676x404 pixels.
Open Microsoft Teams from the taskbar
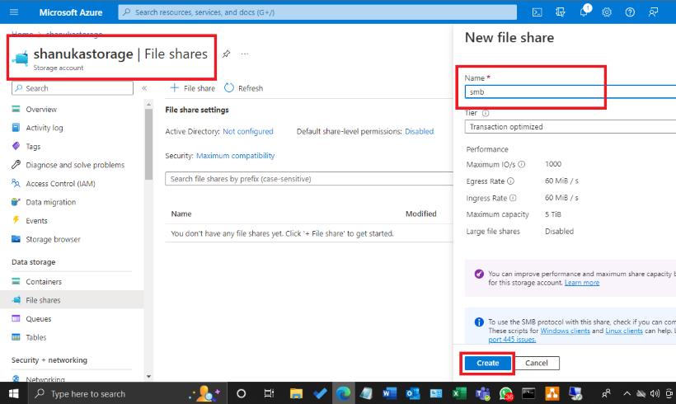[x=483, y=393]
